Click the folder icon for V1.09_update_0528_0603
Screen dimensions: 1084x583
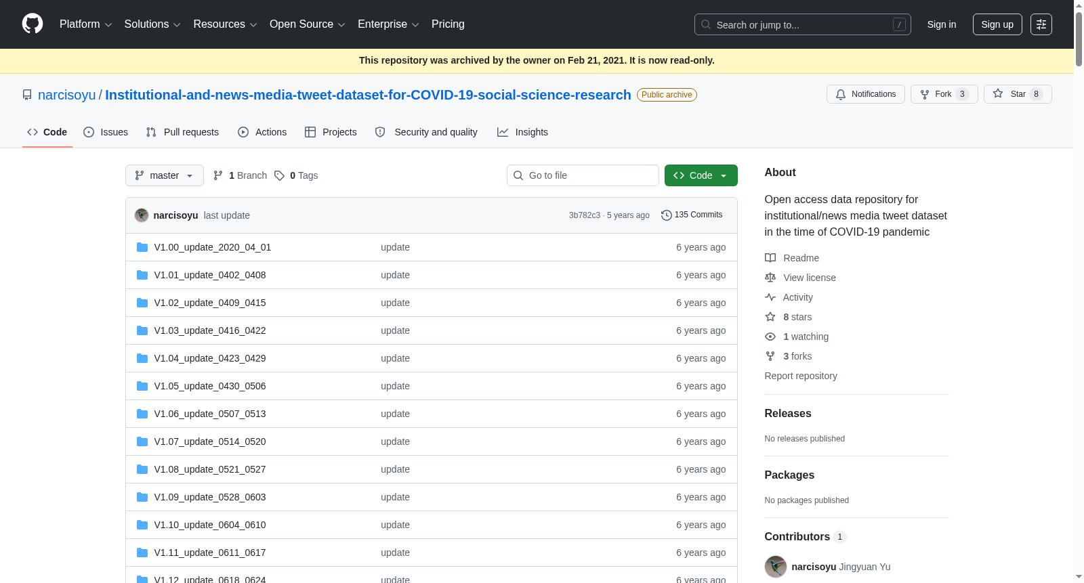[x=142, y=497]
